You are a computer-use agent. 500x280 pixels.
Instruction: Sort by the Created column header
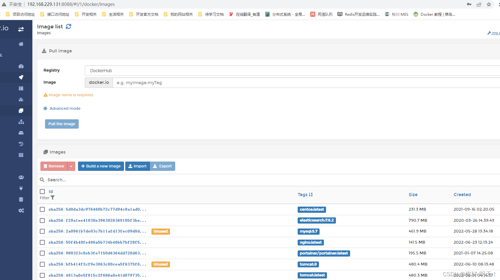[x=462, y=195]
